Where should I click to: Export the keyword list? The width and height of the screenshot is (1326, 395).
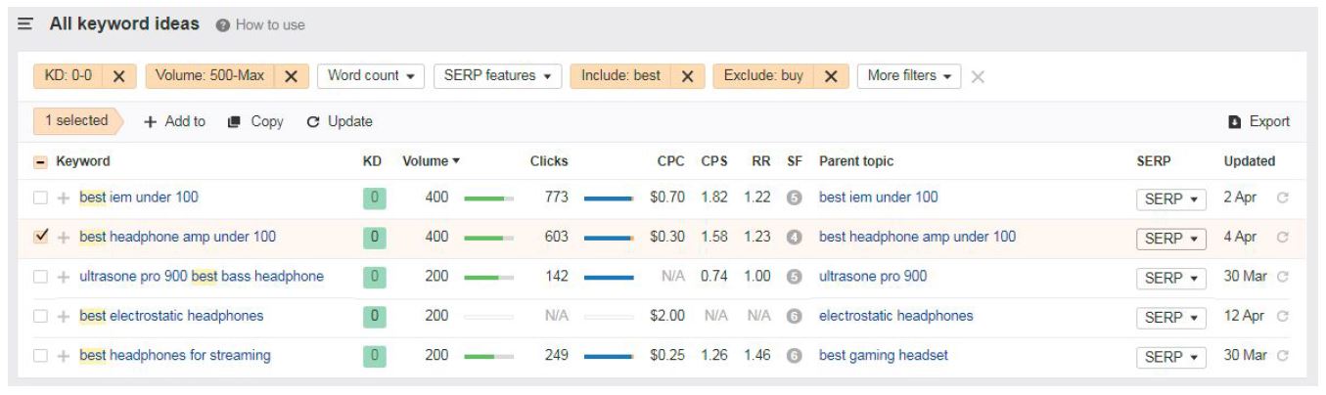pyautogui.click(x=1258, y=122)
